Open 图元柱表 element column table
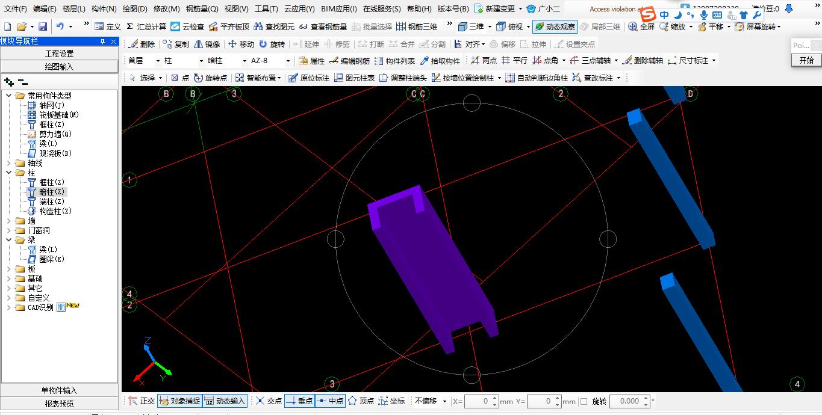Viewport: 822px width, 415px height. [354, 78]
